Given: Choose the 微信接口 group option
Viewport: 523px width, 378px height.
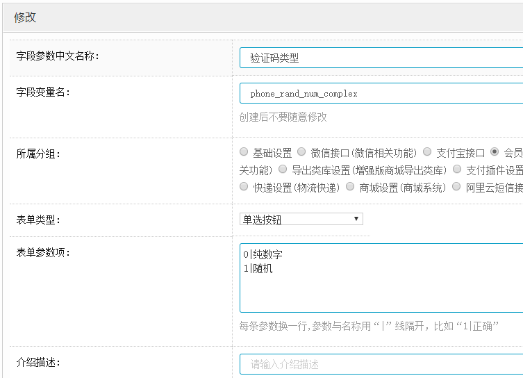Looking at the screenshot, I should click(x=301, y=152).
